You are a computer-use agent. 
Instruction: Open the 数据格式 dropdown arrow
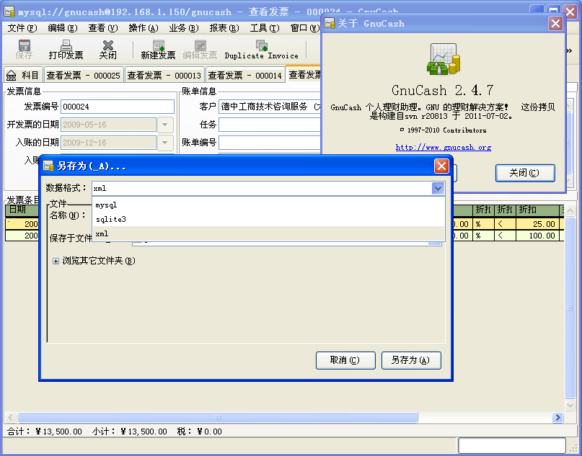pos(438,188)
